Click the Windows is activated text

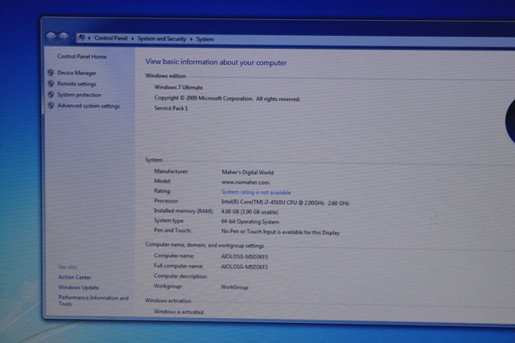point(179,312)
